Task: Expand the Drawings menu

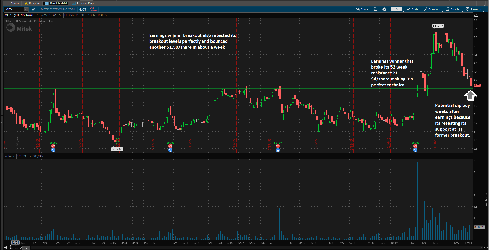Action: click(432, 9)
